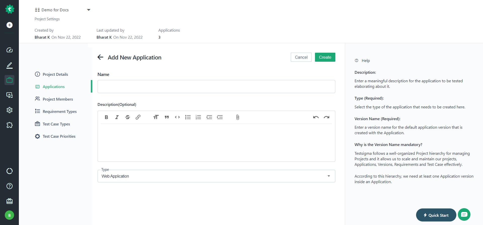
Task: Redo the last edit in description
Action: 327,117
